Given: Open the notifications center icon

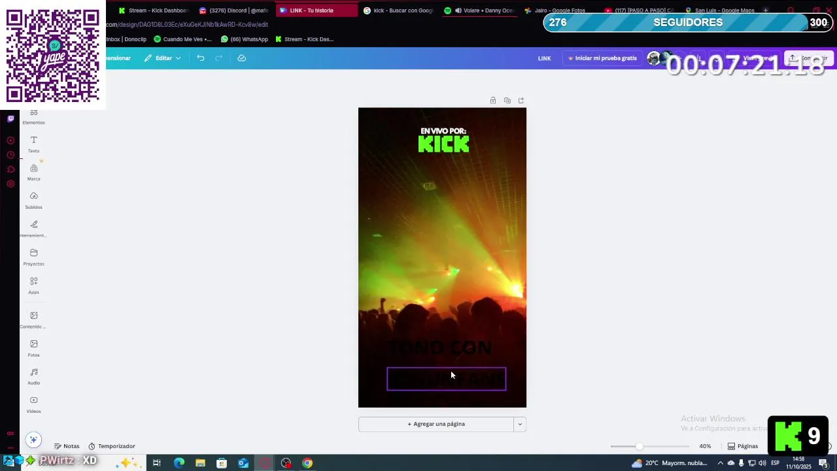Looking at the screenshot, I should [x=823, y=463].
